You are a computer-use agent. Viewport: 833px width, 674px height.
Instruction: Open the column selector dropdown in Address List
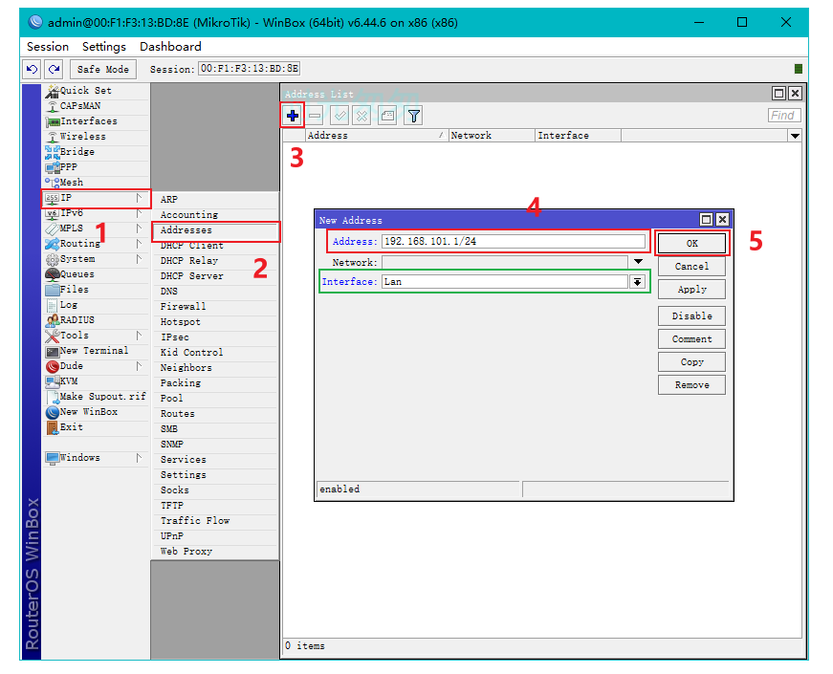(795, 137)
